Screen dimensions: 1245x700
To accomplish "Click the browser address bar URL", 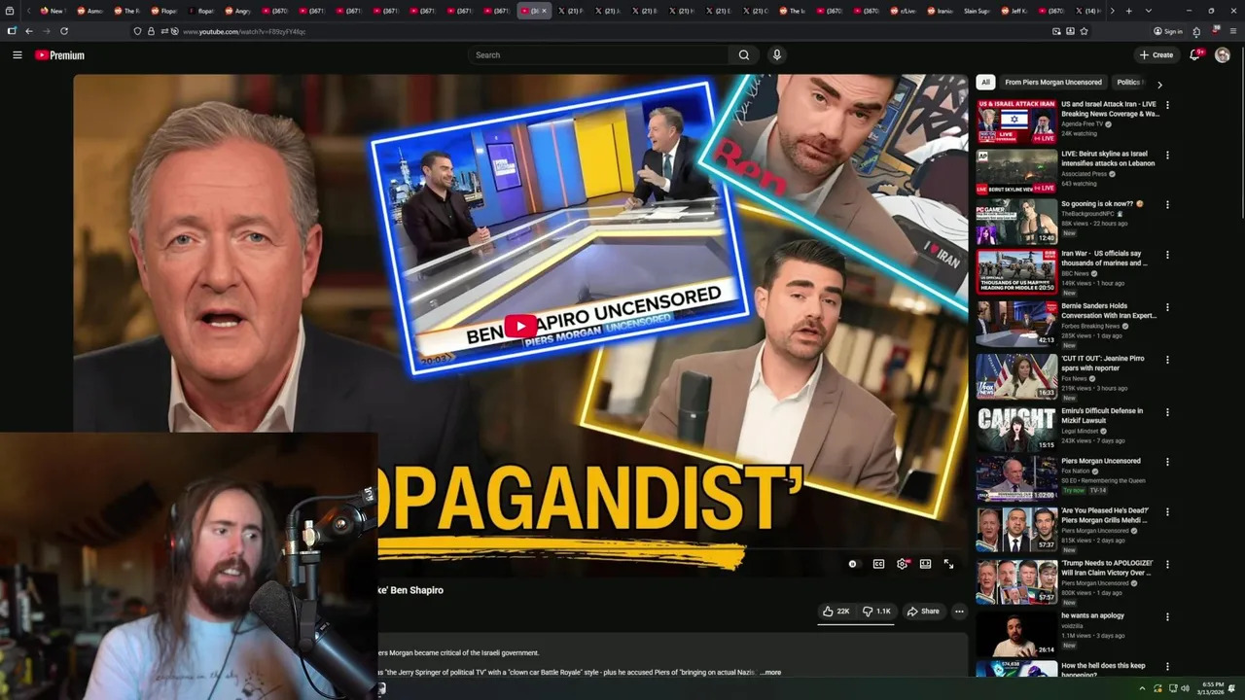I will pos(244,31).
